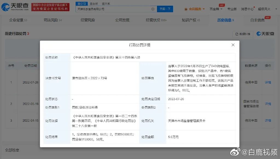Open the 百宝箱 dropdown
Screen dimensions: 280x159
coord(216,9)
